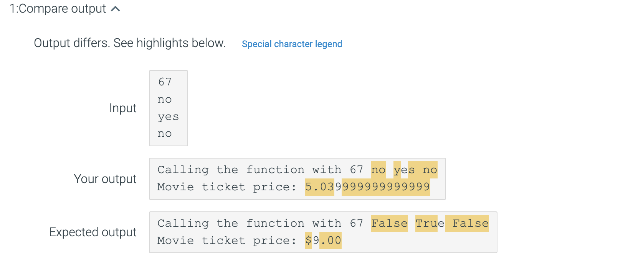Screen dimensions: 628x265
Task: Click the highlighted 'no' in your output
Action: [378, 170]
